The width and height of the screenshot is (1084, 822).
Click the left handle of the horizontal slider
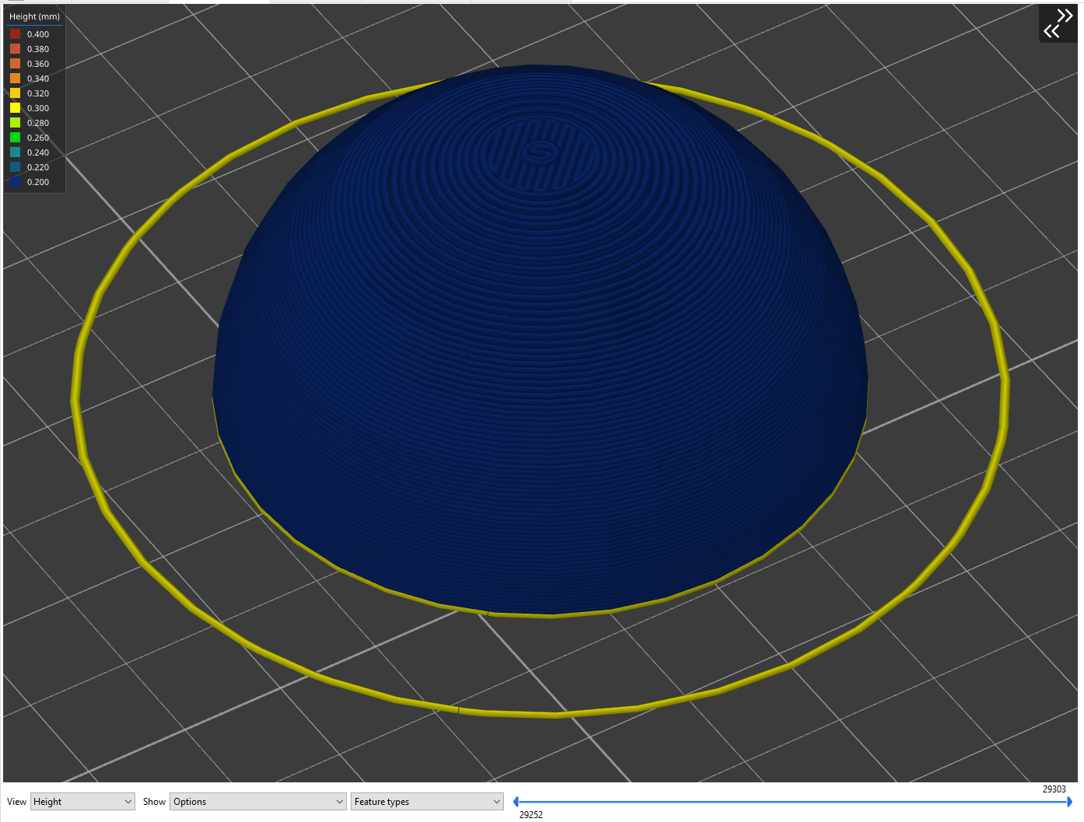(x=516, y=802)
